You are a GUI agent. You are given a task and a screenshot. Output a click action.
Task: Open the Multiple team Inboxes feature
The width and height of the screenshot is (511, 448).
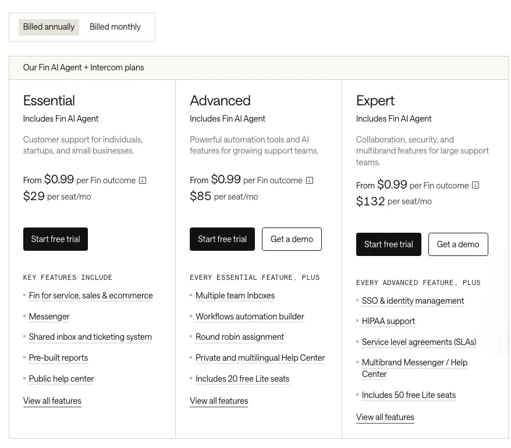click(235, 296)
